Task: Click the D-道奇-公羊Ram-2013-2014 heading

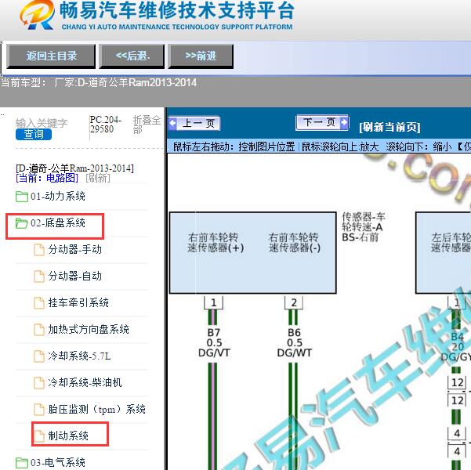Action: [74, 168]
